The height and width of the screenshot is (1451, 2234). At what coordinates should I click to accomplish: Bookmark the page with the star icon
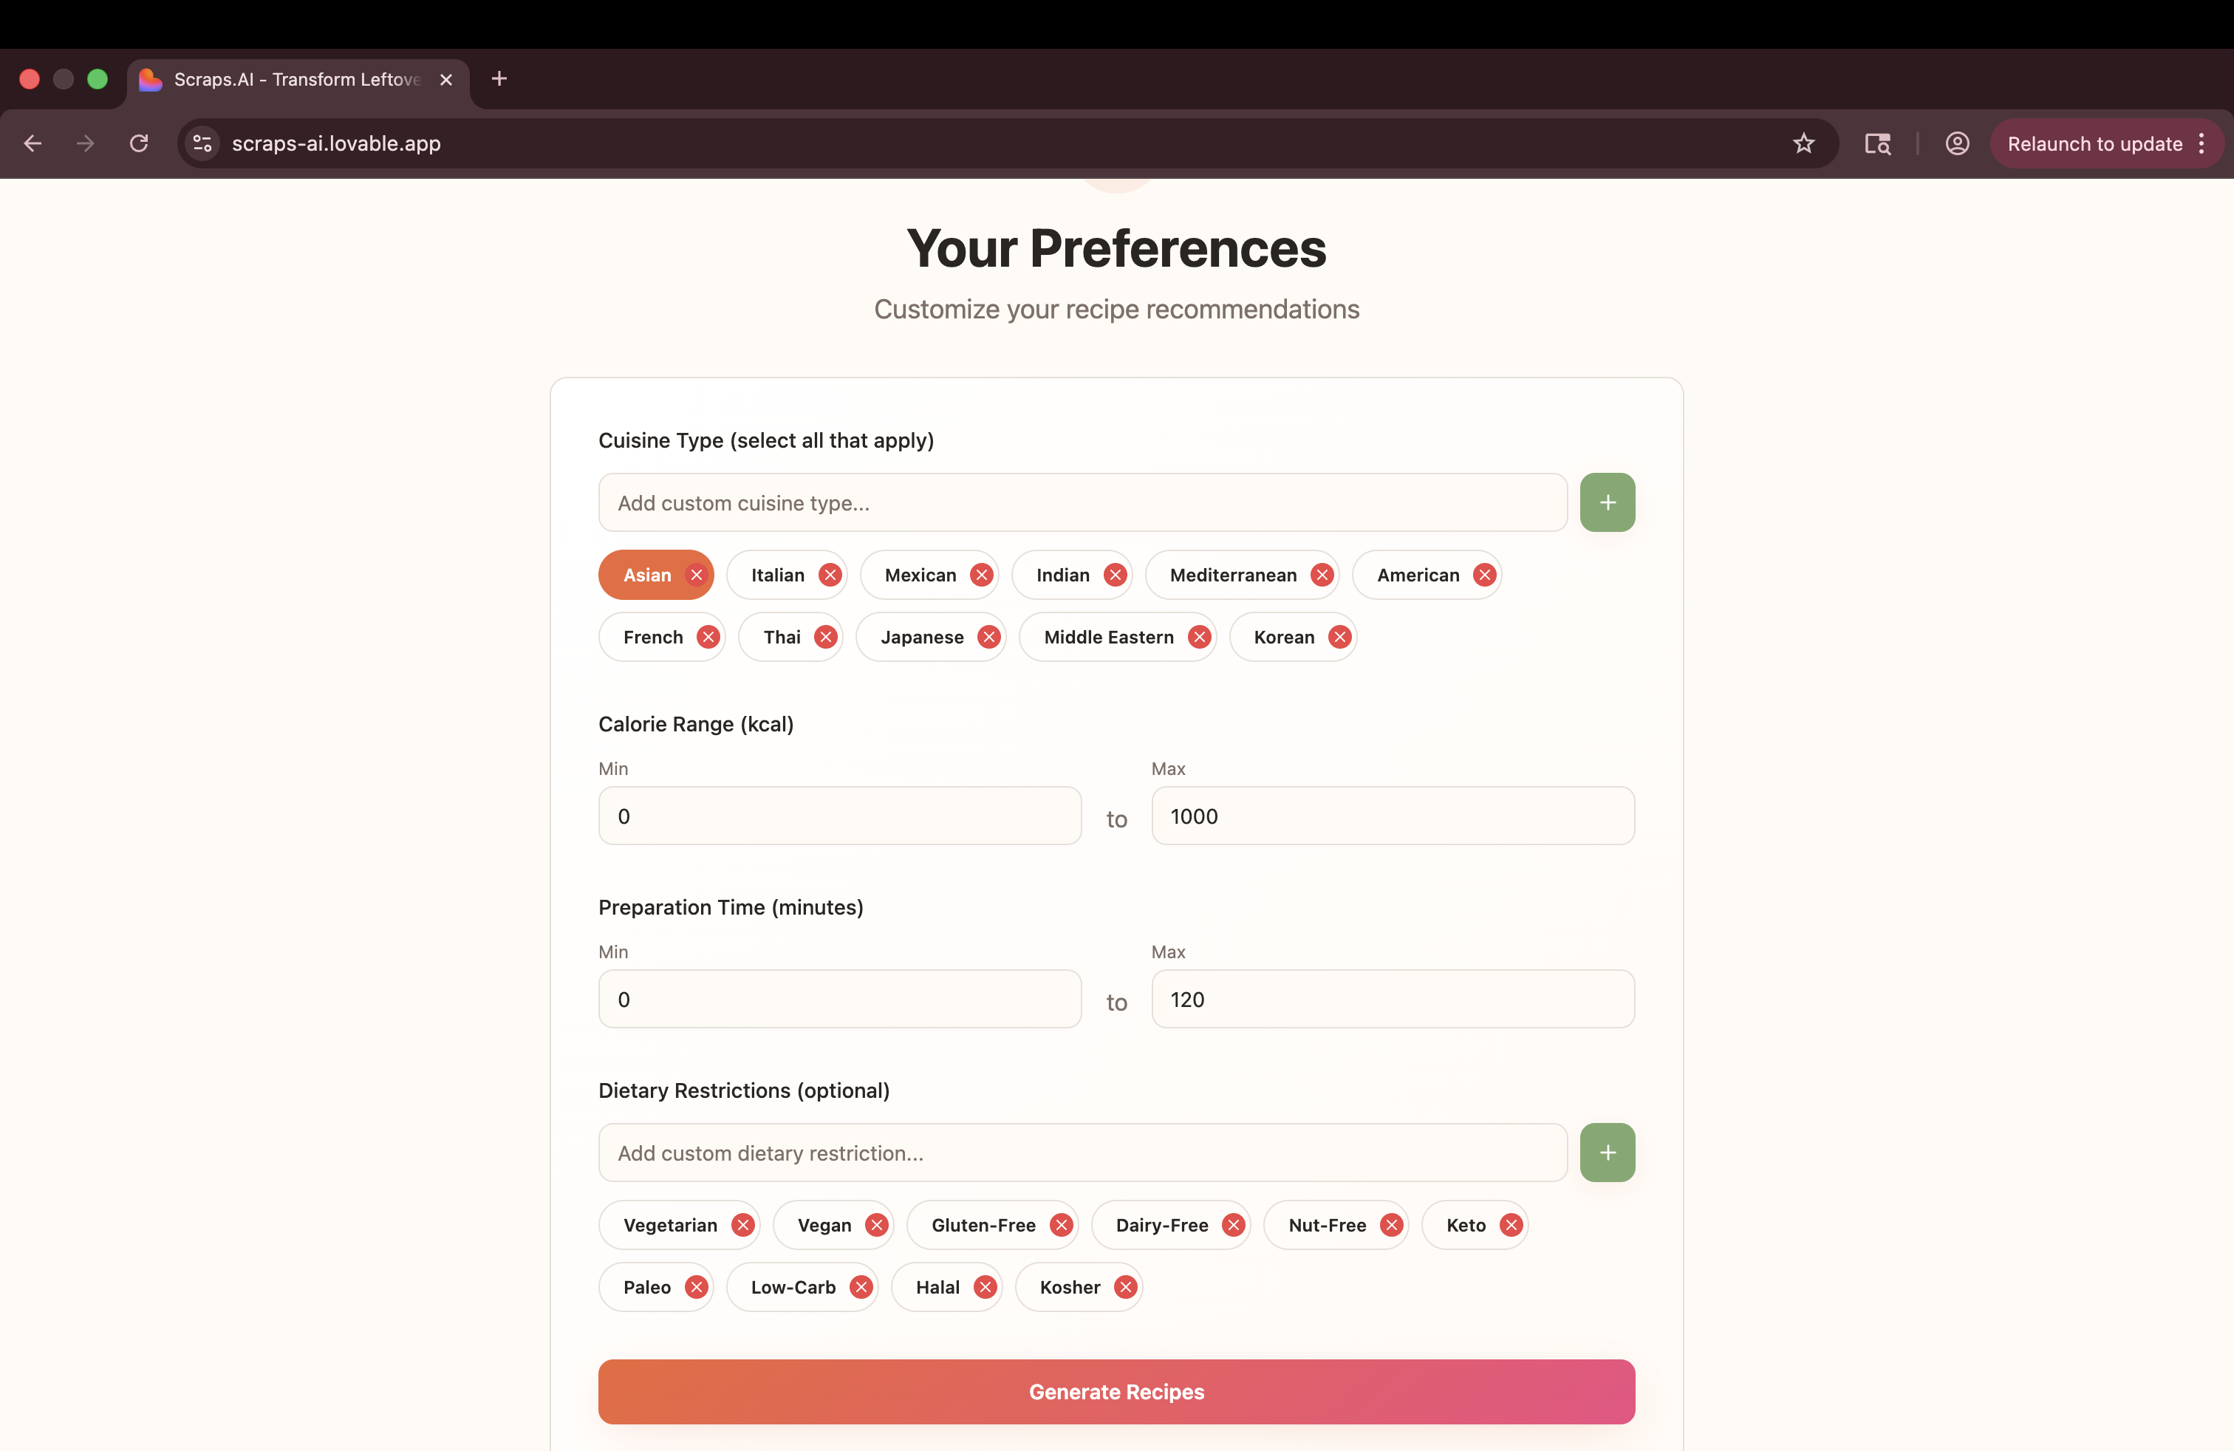click(1803, 143)
